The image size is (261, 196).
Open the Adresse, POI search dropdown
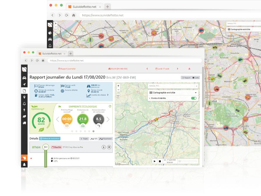pos(197,86)
